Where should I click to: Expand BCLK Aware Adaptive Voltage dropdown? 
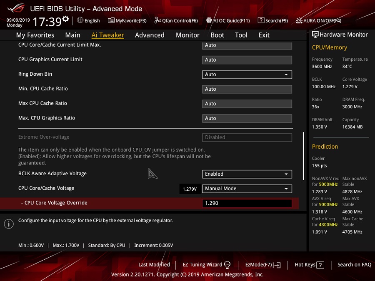(247, 174)
